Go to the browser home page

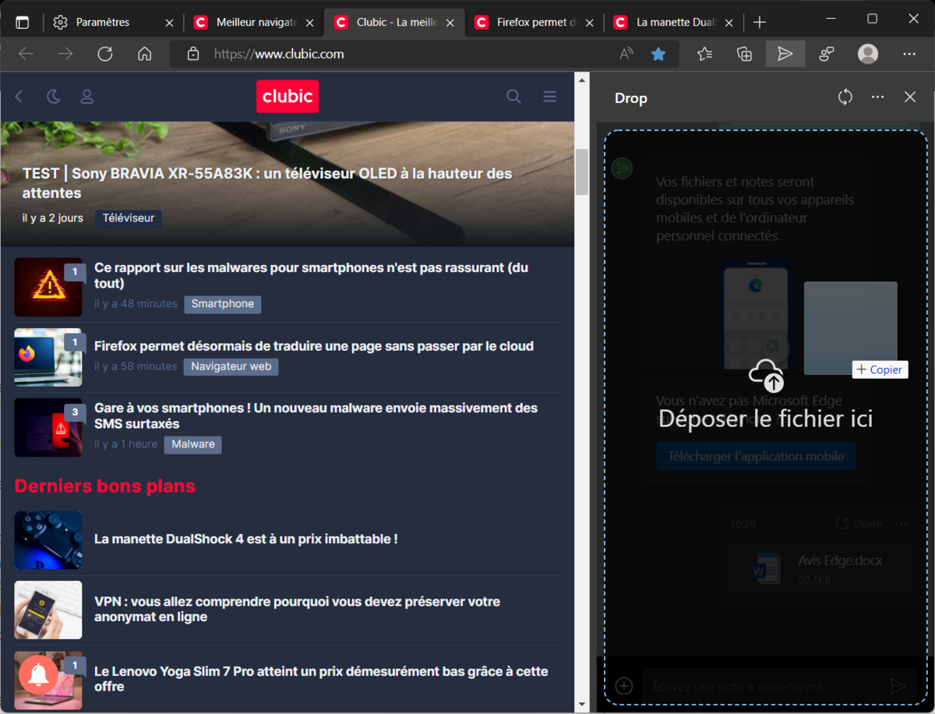coord(144,54)
